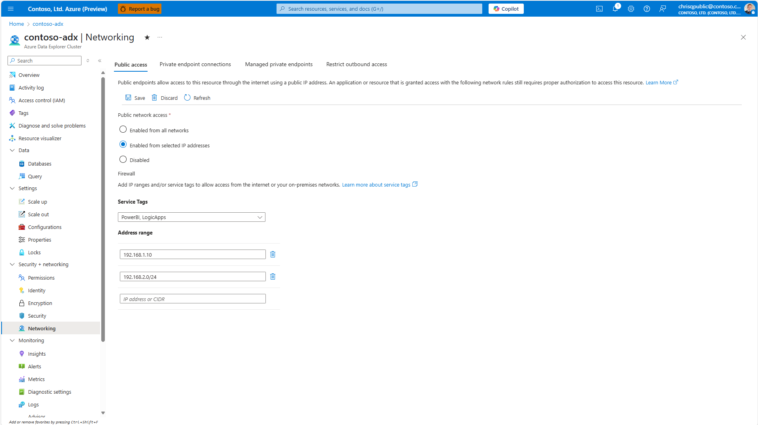Open the notifications bell
The height and width of the screenshot is (425, 758).
(x=615, y=8)
